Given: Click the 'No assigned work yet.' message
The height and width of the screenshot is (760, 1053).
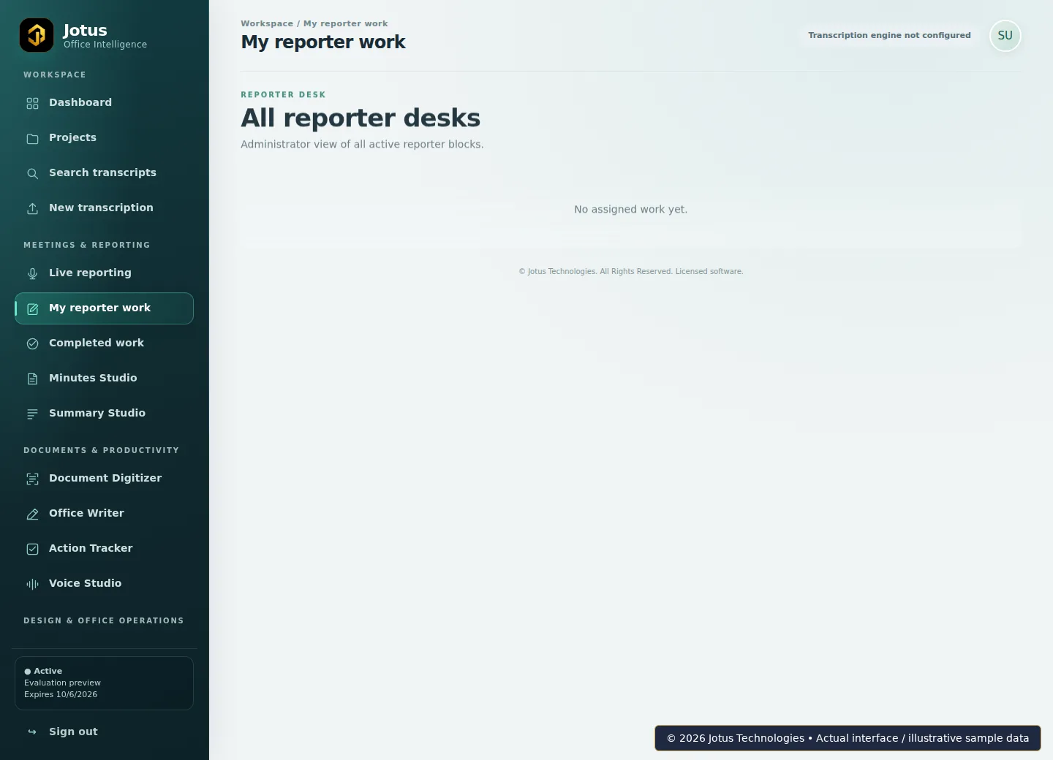Looking at the screenshot, I should [x=630, y=210].
